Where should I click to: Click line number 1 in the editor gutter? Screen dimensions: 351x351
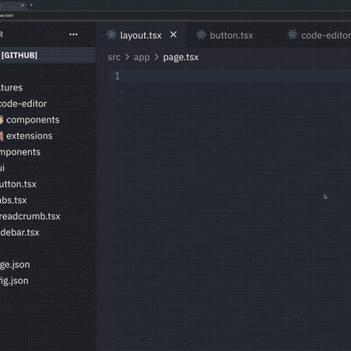117,76
